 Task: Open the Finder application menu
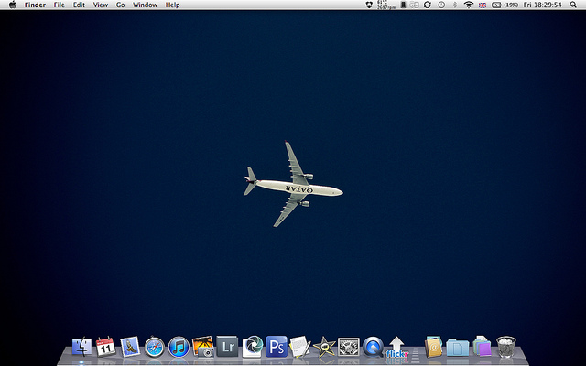(x=35, y=5)
